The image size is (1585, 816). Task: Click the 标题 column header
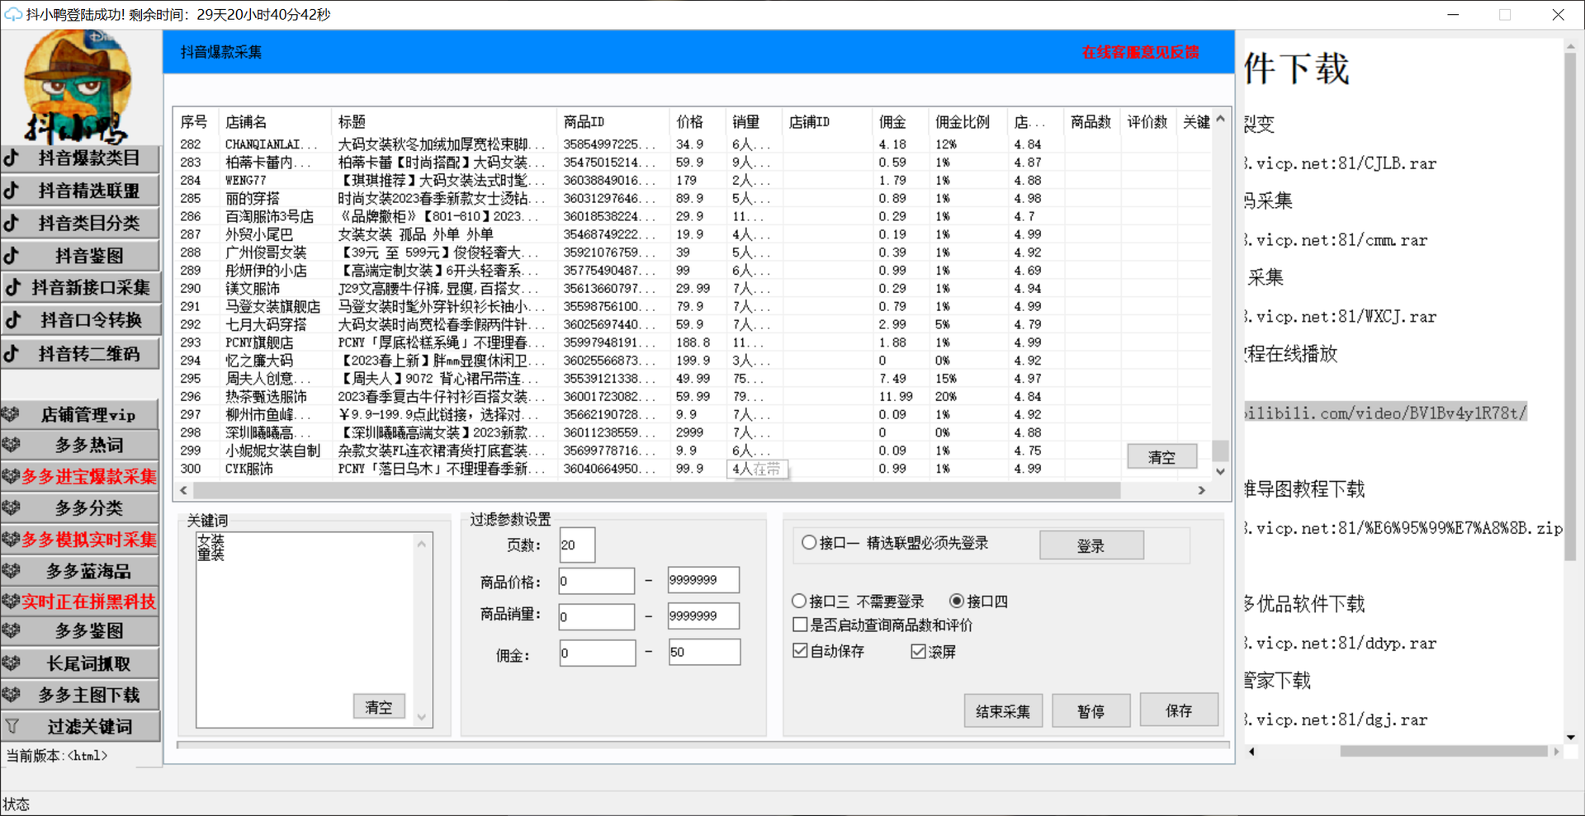pos(443,121)
